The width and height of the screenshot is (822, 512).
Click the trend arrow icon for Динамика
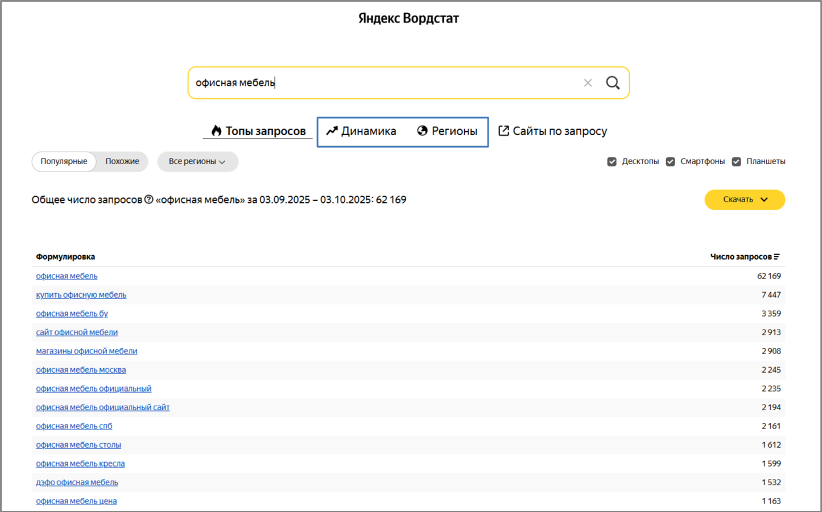[332, 131]
